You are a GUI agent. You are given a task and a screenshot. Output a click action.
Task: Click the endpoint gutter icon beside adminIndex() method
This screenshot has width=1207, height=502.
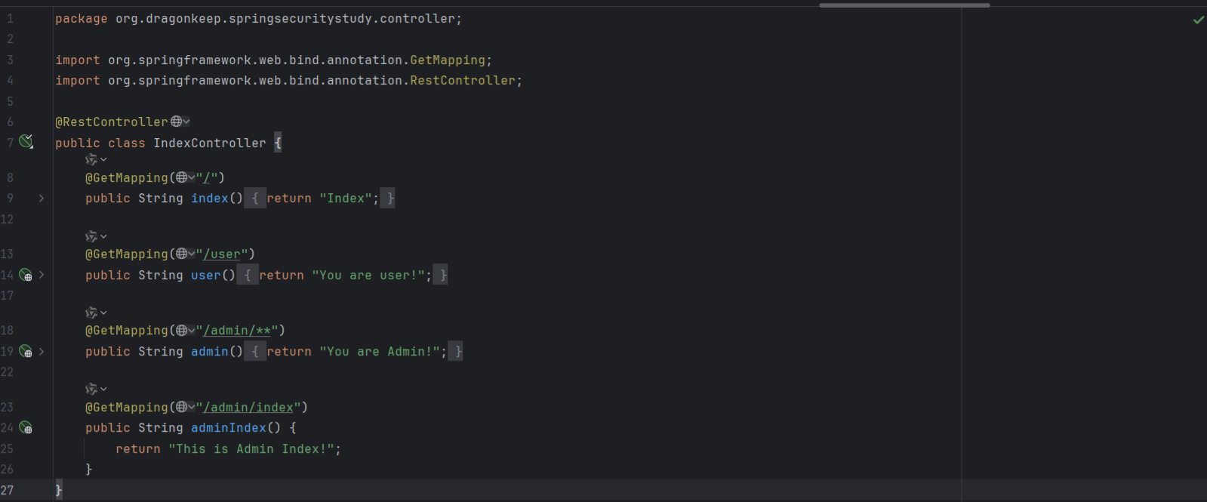[x=26, y=428]
